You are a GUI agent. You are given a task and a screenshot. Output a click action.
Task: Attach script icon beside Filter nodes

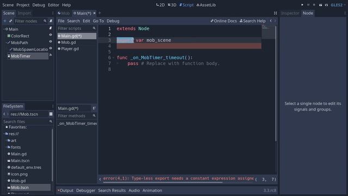coord(51,21)
